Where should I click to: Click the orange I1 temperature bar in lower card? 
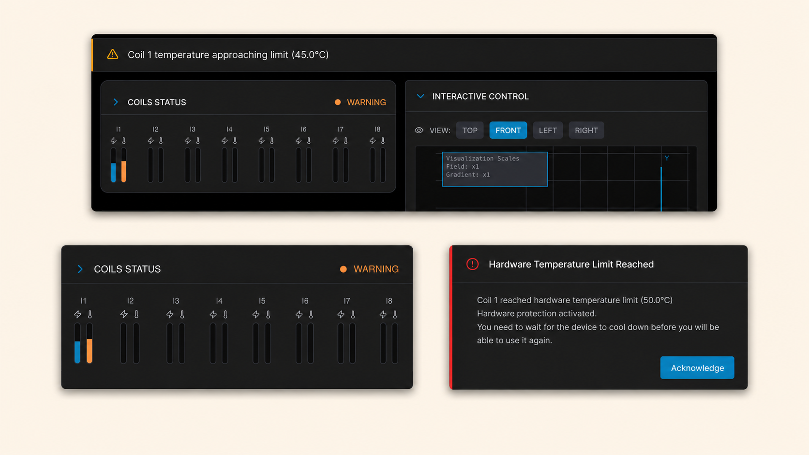[x=90, y=351]
